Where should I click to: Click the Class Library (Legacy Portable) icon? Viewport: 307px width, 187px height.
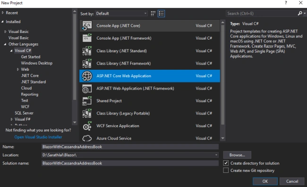tap(87, 114)
